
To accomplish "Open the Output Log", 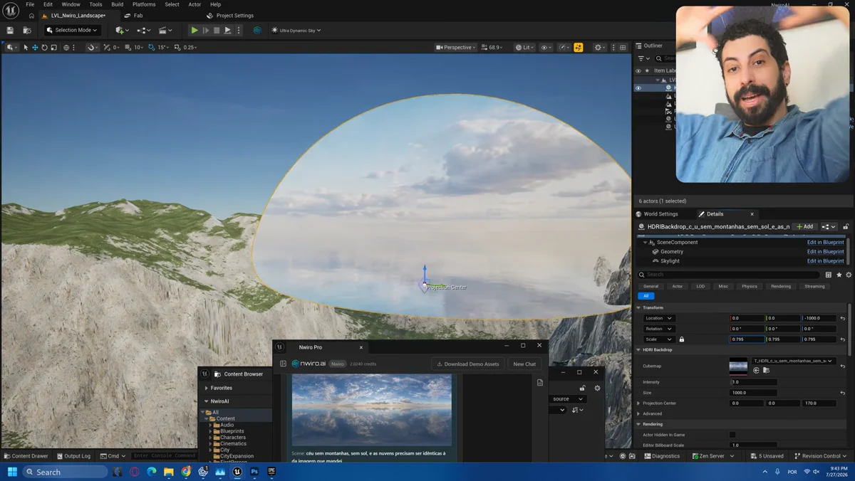I will [x=74, y=456].
